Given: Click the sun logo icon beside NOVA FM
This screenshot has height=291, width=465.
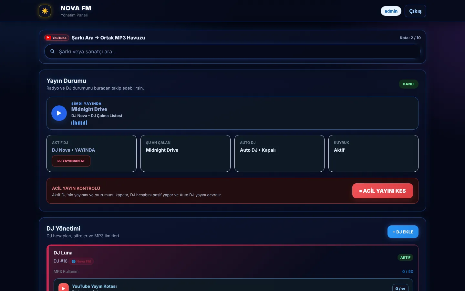Looking at the screenshot, I should [x=45, y=11].
